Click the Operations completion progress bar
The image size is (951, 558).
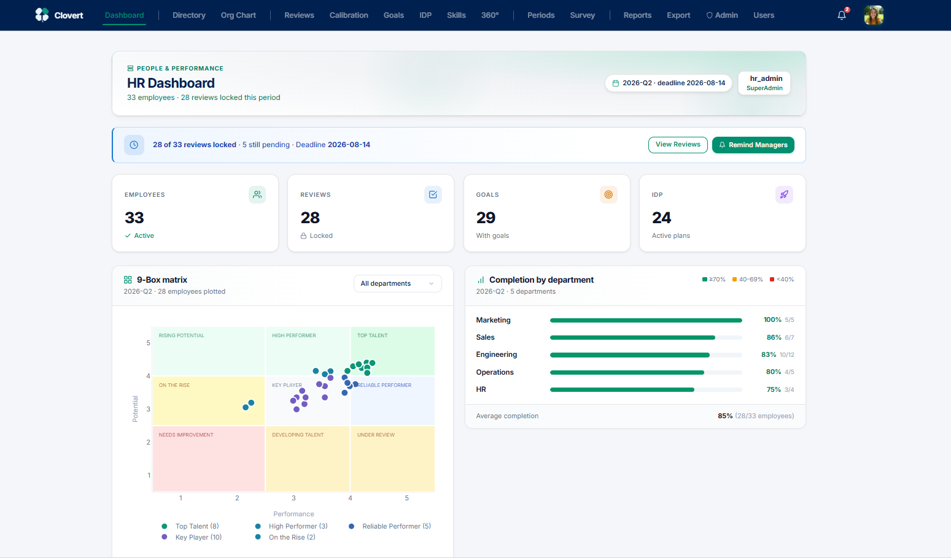click(x=646, y=372)
